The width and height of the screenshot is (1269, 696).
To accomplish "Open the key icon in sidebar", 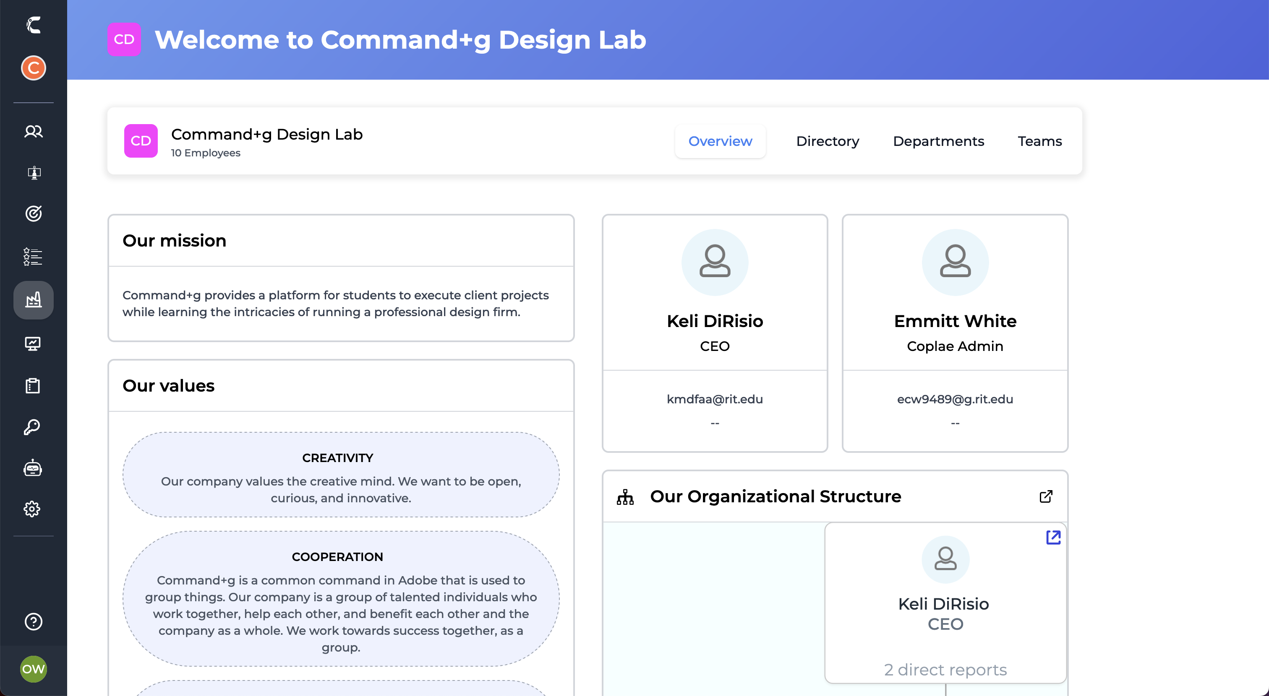I will tap(32, 427).
